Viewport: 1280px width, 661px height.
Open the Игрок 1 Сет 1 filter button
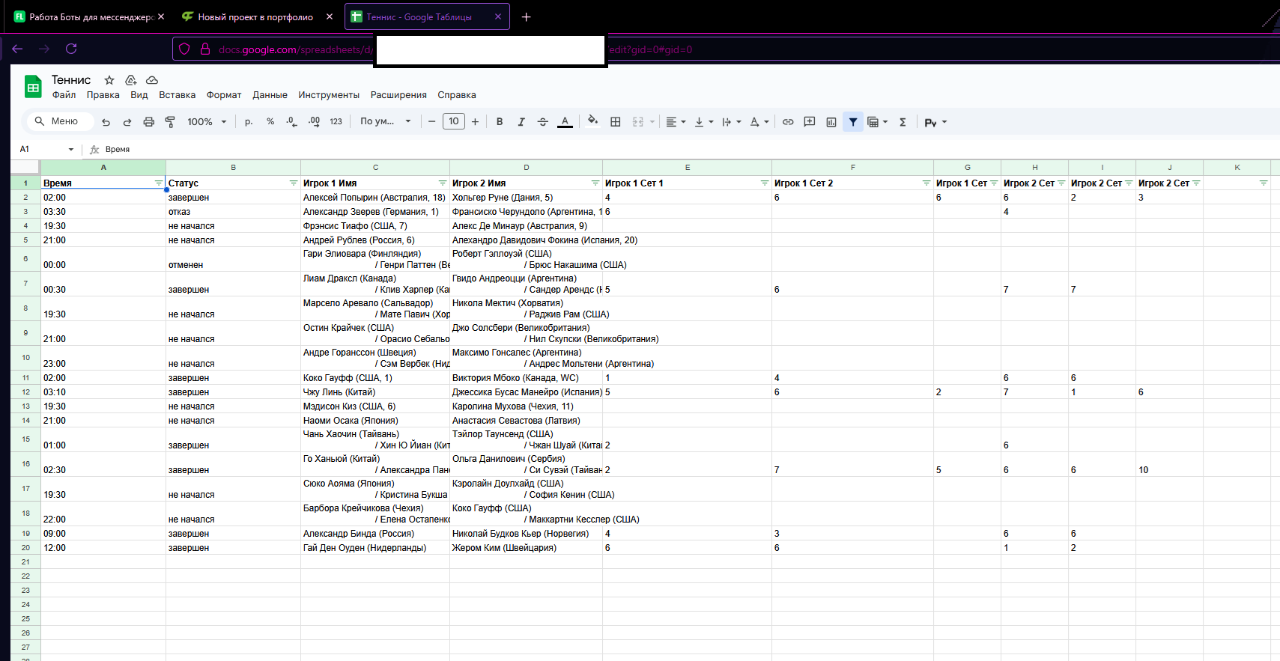tap(765, 183)
